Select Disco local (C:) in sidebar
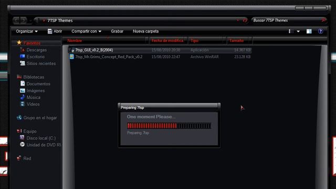Image resolution: width=336 pixels, height=189 pixels. click(x=41, y=138)
